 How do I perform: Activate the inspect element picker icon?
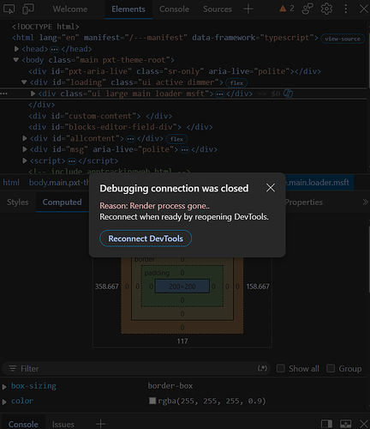[9, 9]
